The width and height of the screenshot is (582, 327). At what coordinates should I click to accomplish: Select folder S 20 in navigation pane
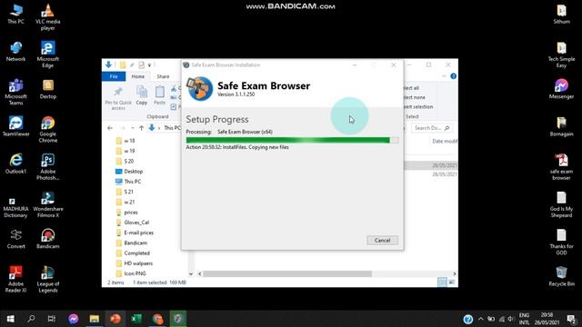[x=125, y=162]
